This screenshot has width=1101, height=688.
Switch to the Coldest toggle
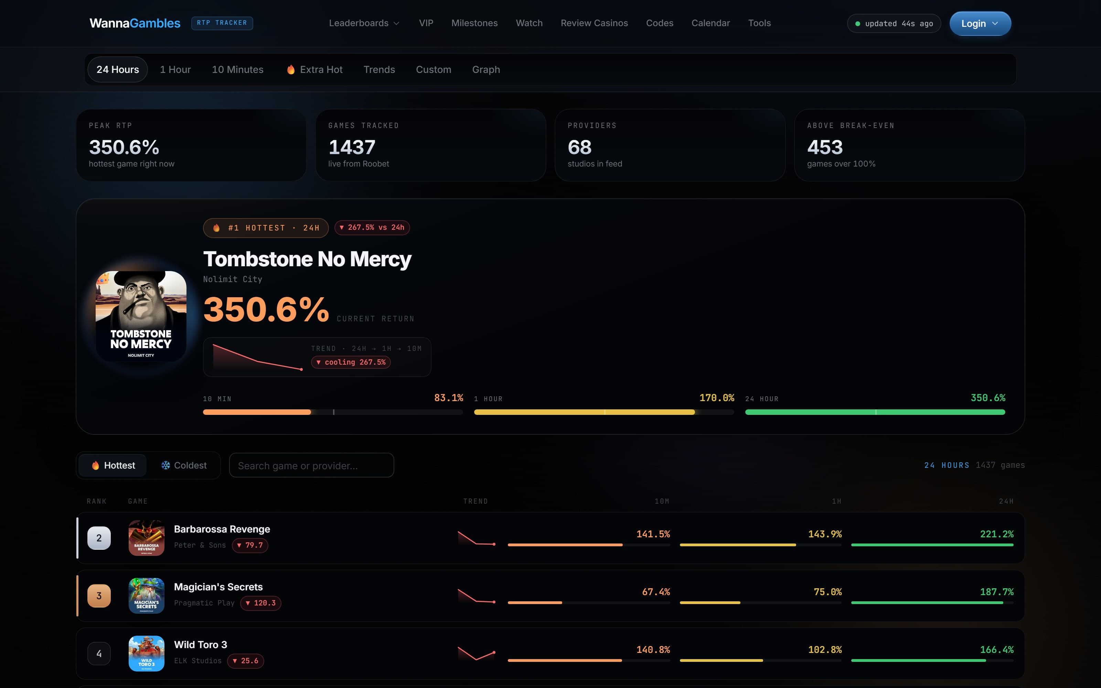tap(184, 465)
